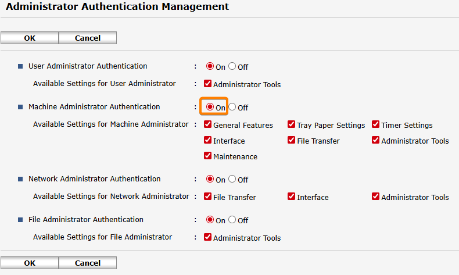459x275 pixels.
Task: Click the bottom Cancel button
Action: point(88,263)
